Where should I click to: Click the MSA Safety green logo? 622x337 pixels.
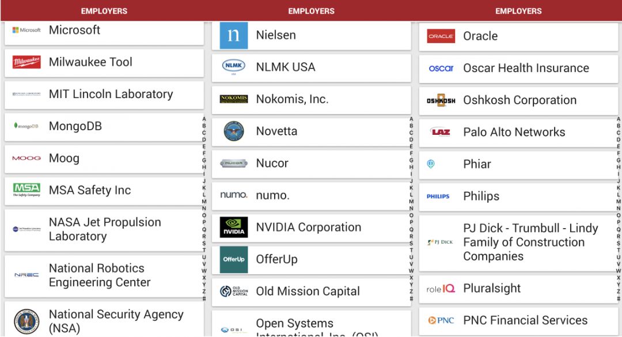pos(26,190)
